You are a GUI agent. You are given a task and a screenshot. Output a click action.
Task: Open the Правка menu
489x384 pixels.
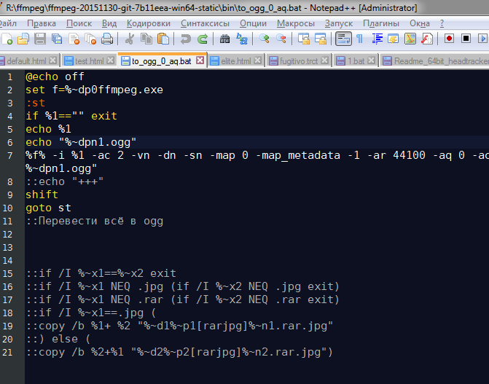pyautogui.click(x=42, y=23)
